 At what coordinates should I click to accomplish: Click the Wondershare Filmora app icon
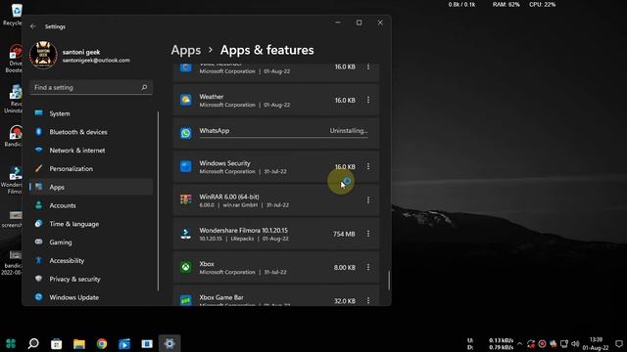click(186, 234)
